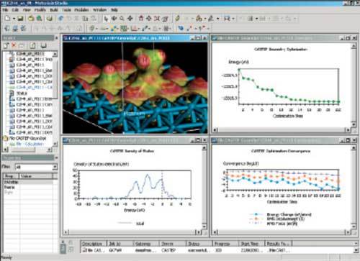Activate the Rotation mode tool

(x=114, y=18)
